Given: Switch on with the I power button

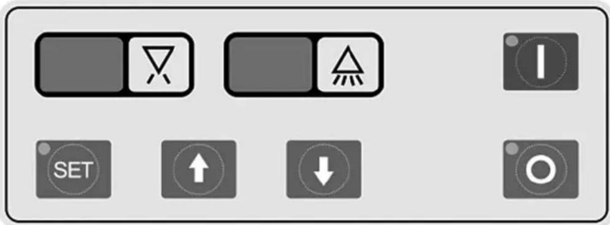Looking at the screenshot, I should tap(541, 61).
